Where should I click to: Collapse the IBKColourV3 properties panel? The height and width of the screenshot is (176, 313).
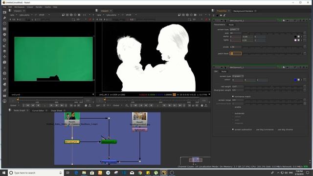[x=214, y=21]
